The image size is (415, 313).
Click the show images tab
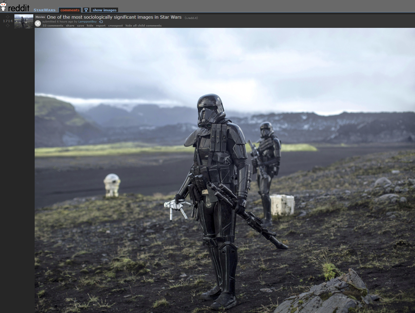105,10
